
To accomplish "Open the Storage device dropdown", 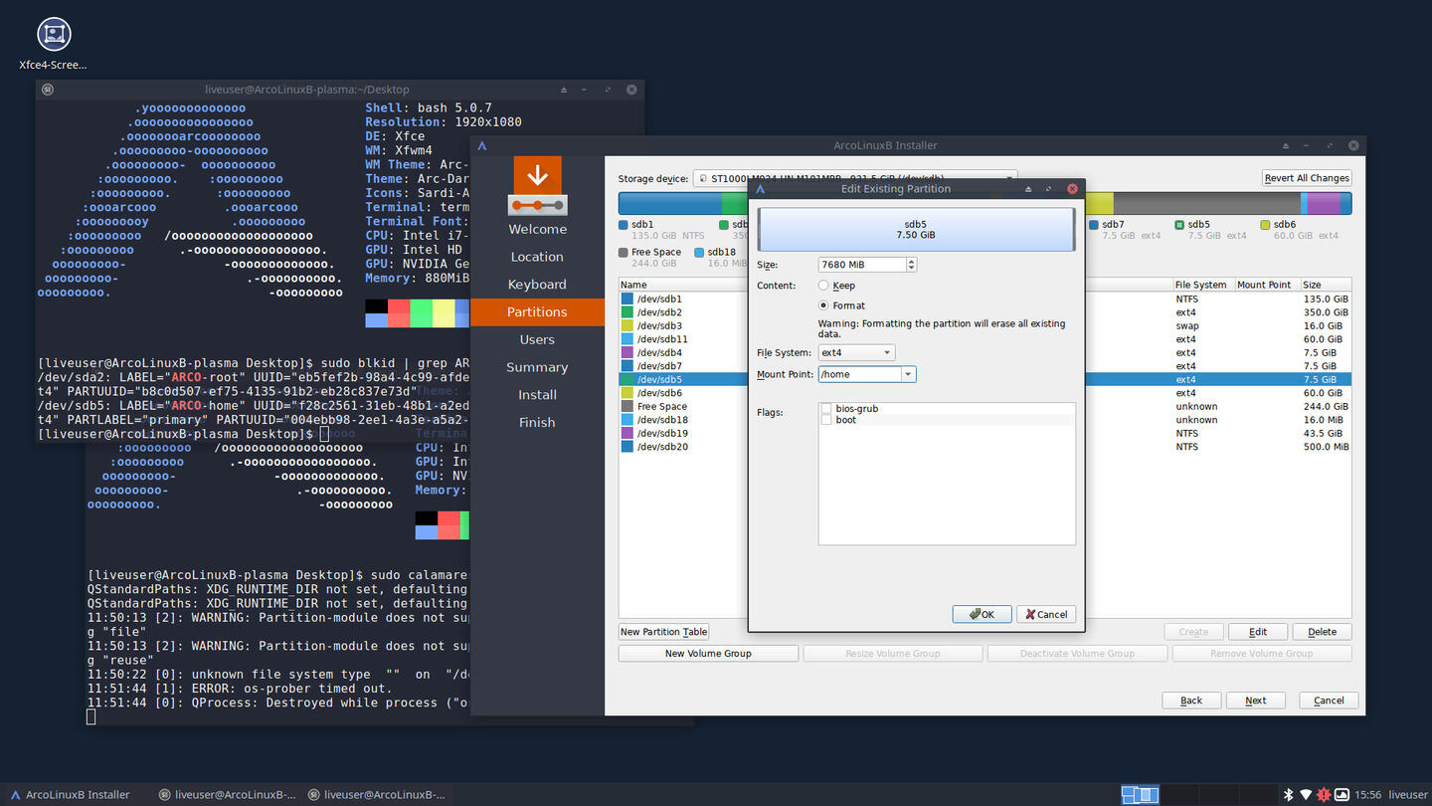I will [x=855, y=179].
